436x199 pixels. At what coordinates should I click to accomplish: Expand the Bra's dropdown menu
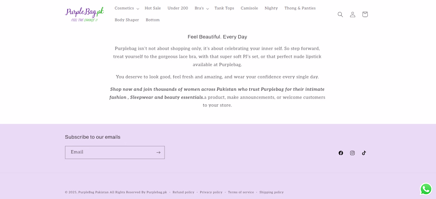click(201, 8)
